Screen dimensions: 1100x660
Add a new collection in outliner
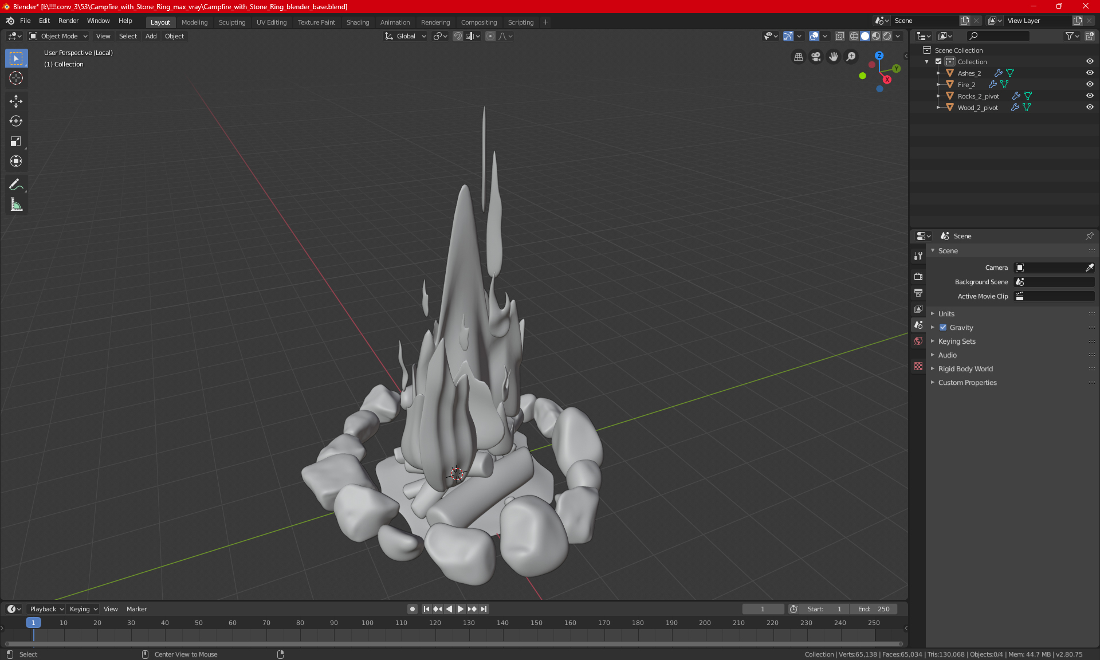click(x=1089, y=36)
